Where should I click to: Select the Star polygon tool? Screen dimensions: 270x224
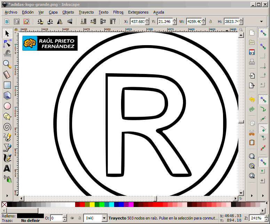[7, 116]
